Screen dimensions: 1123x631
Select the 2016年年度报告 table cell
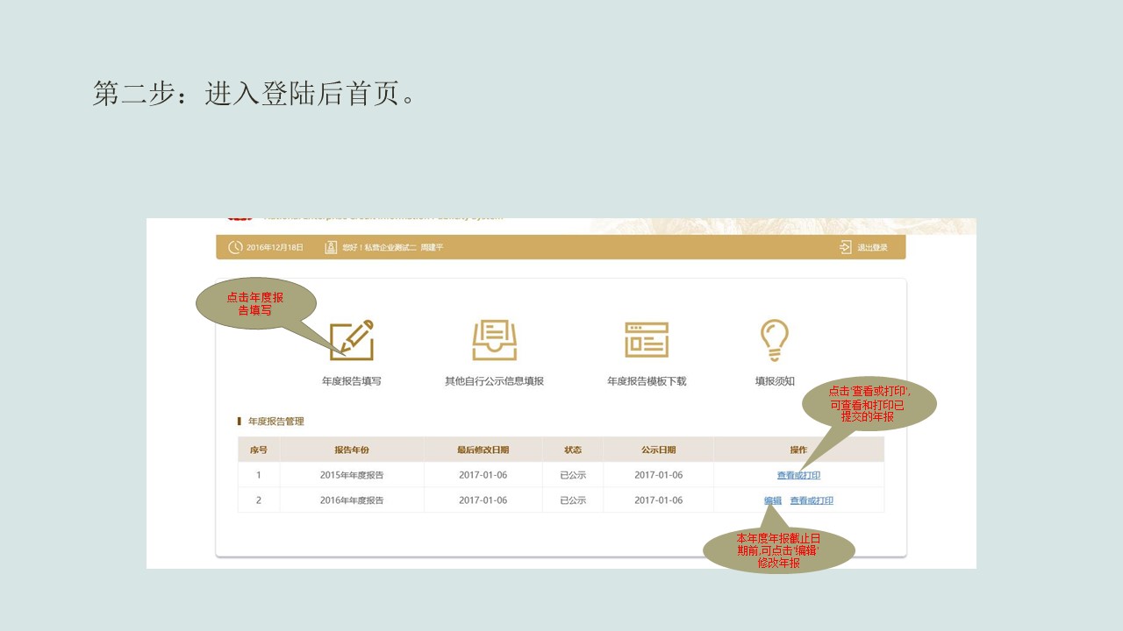pos(352,500)
